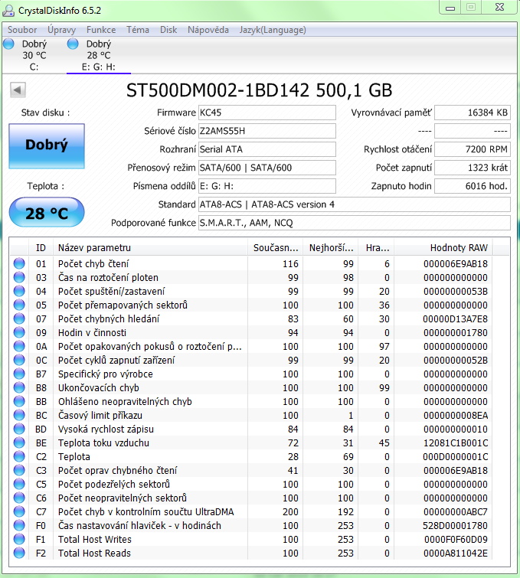Click status icon of row B7 Specifický pro výrobce

pos(19,374)
